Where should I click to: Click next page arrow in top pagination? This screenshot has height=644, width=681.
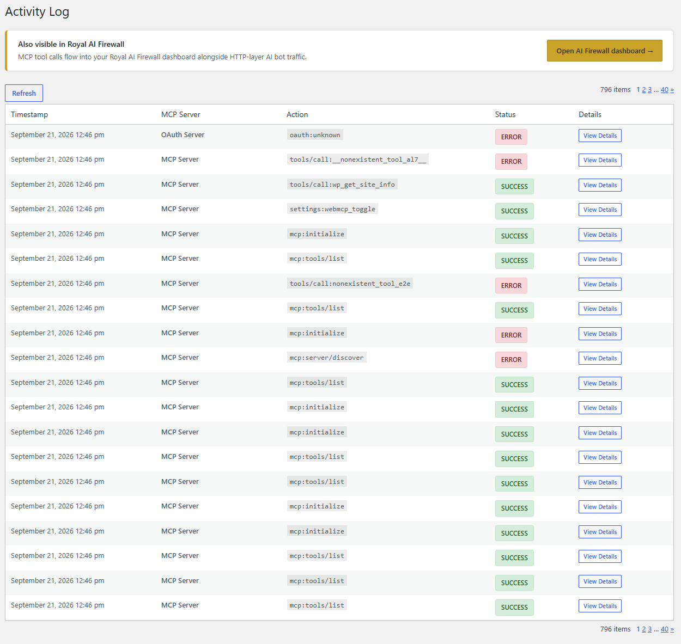(672, 90)
